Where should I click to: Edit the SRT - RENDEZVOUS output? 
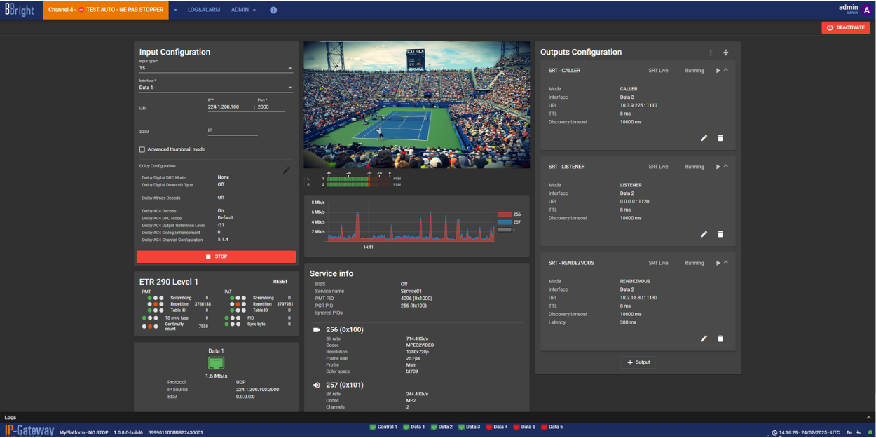tap(704, 338)
